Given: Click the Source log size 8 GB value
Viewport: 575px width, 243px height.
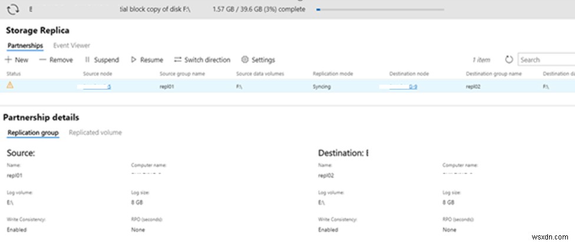Looking at the screenshot, I should (x=137, y=202).
